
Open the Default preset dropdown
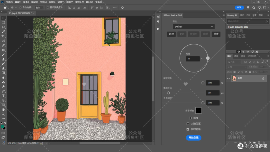194,26
